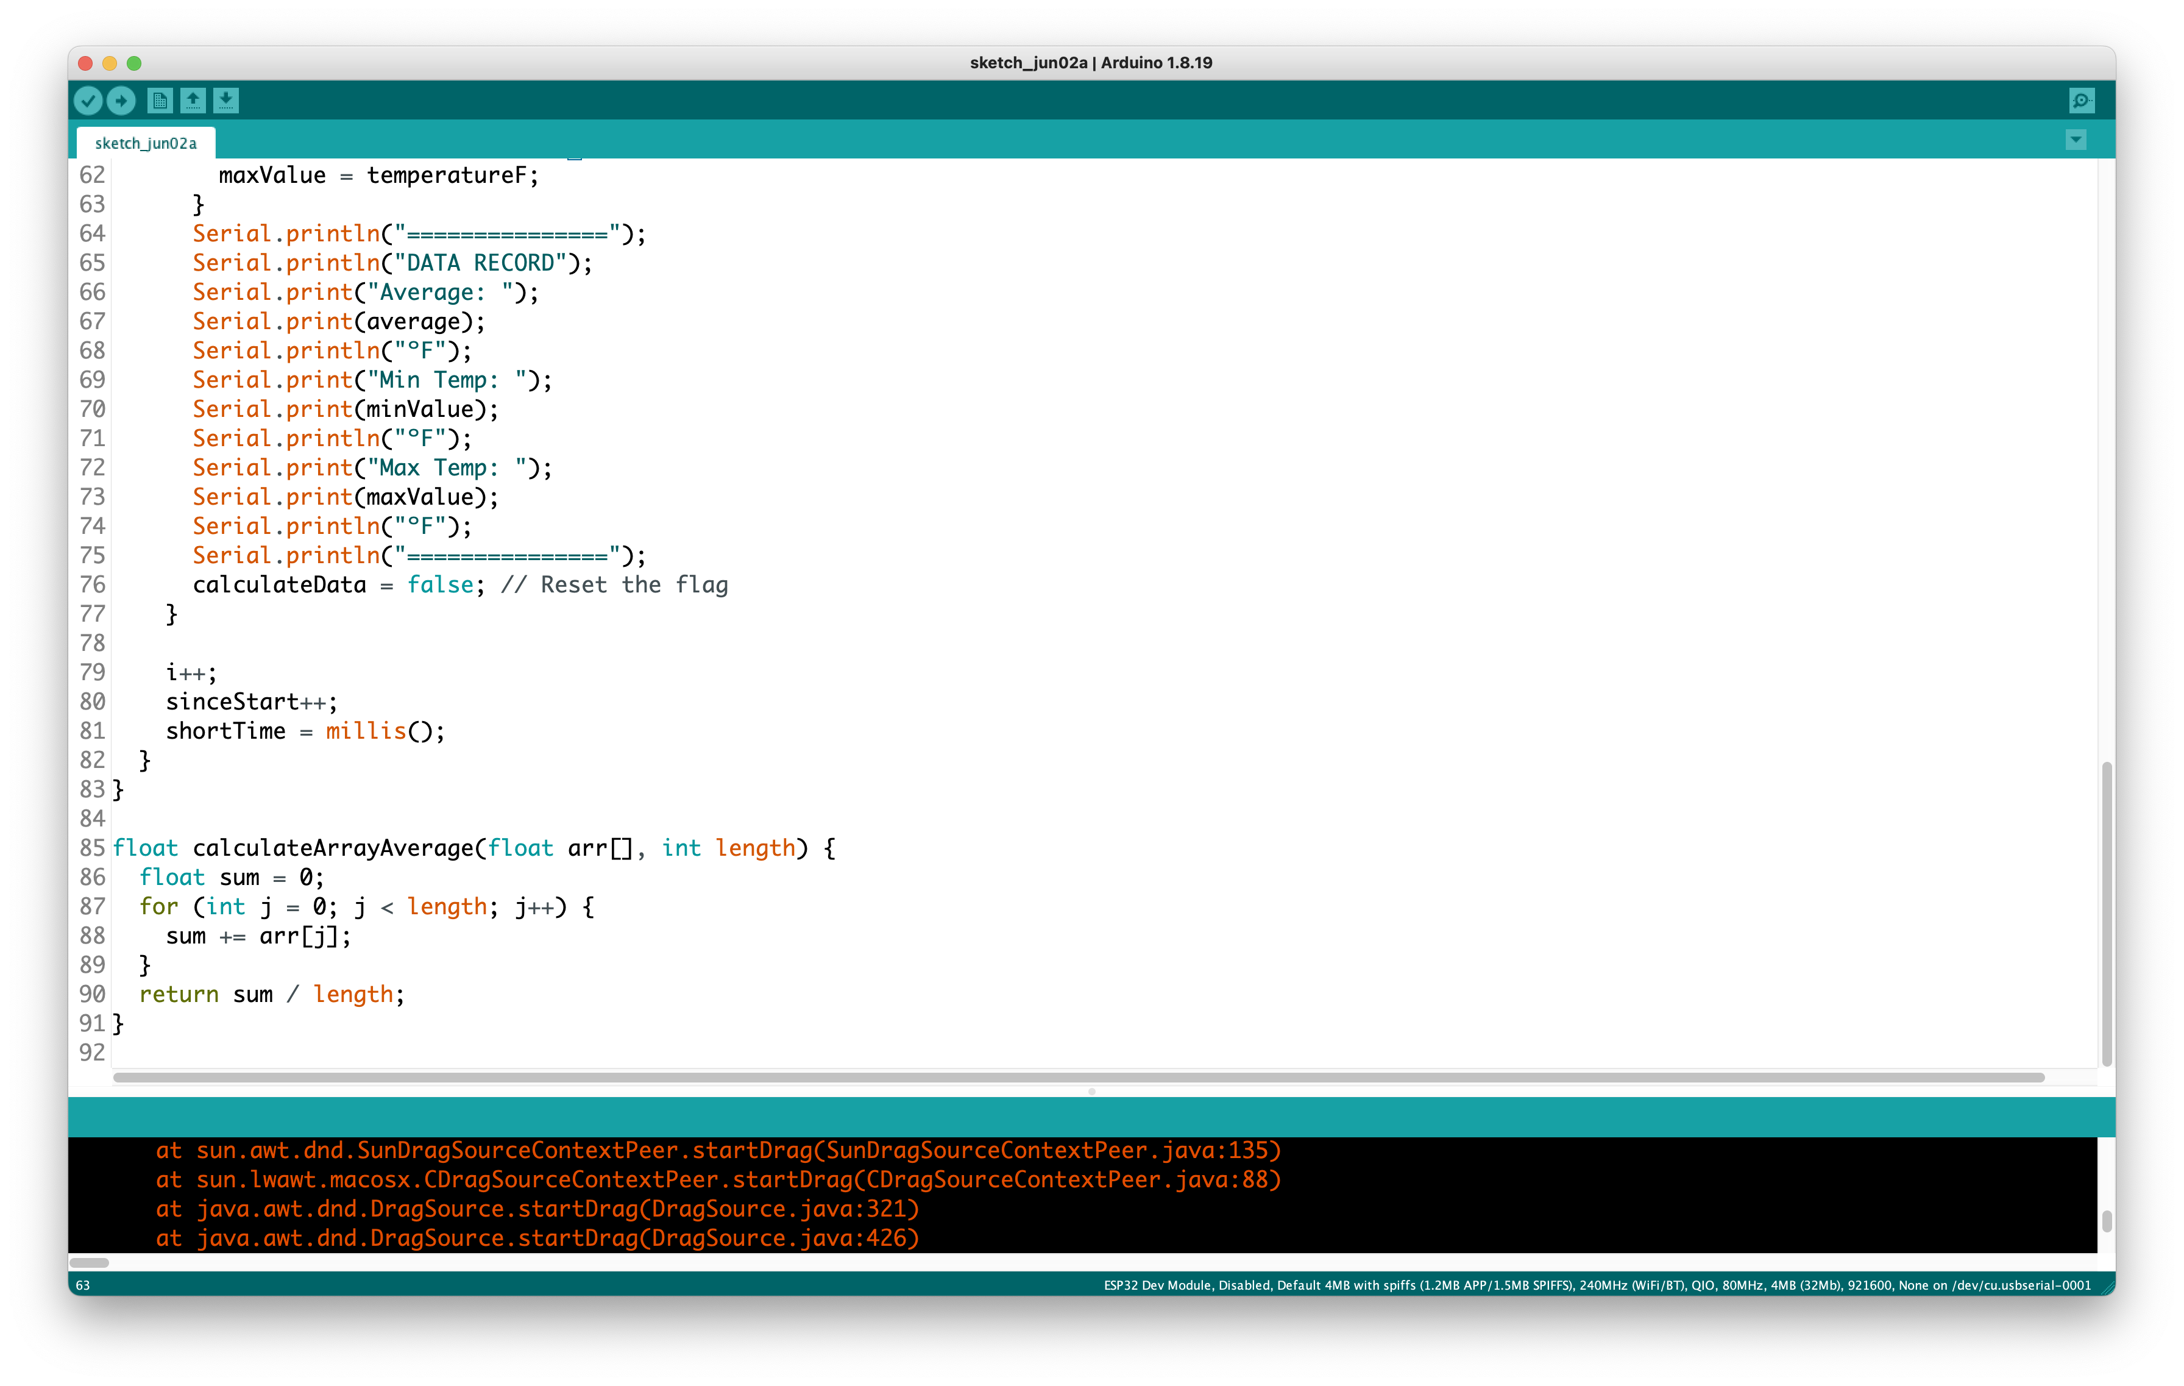Viewport: 2184px width, 1386px height.
Task: Open a sketch with the up-arrow icon
Action: click(x=193, y=101)
